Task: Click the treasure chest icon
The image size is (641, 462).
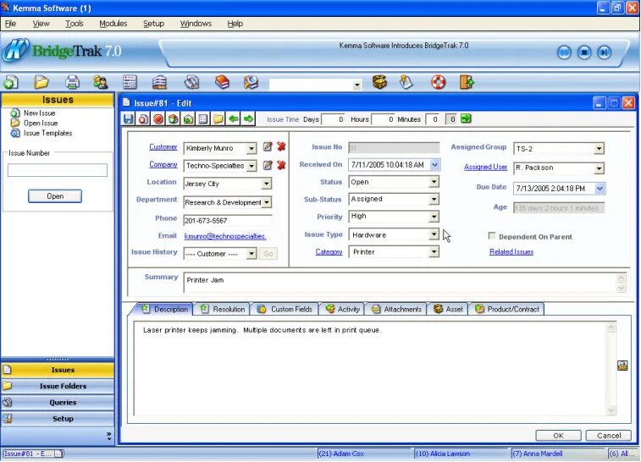Action: point(379,83)
